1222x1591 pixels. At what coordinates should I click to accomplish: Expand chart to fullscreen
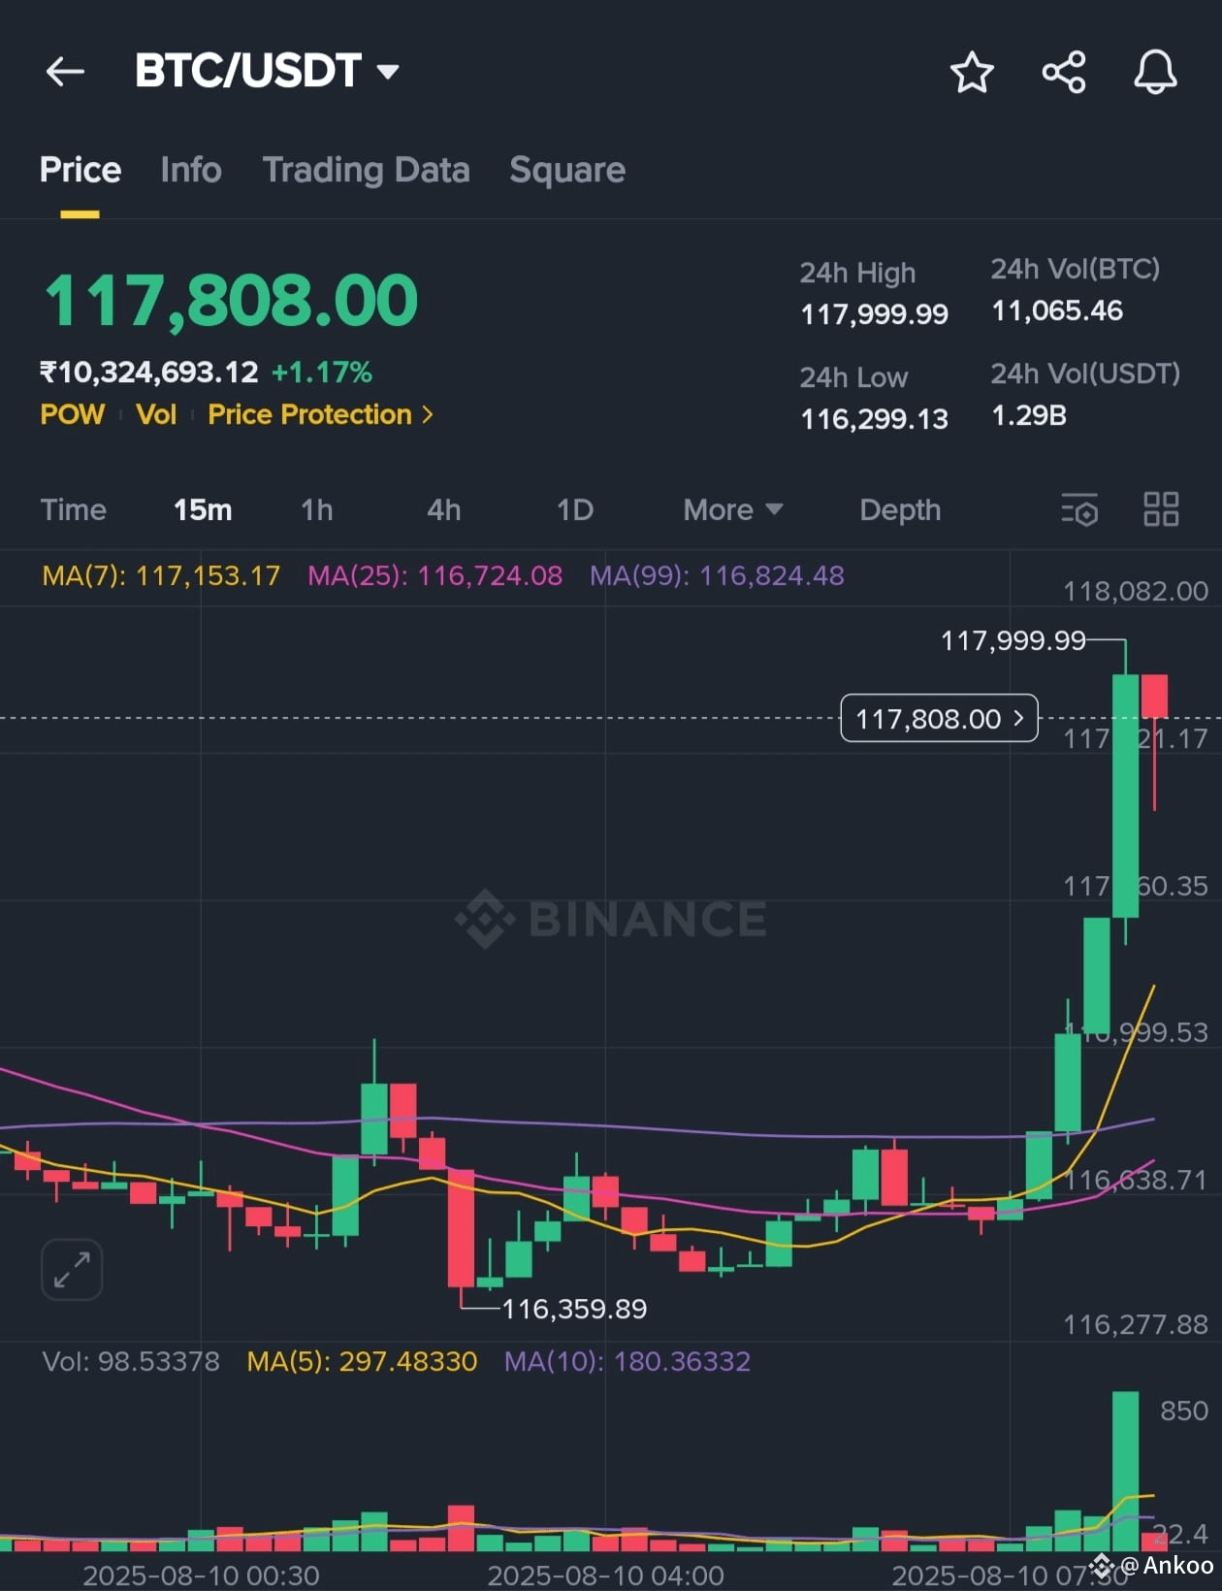tap(72, 1269)
